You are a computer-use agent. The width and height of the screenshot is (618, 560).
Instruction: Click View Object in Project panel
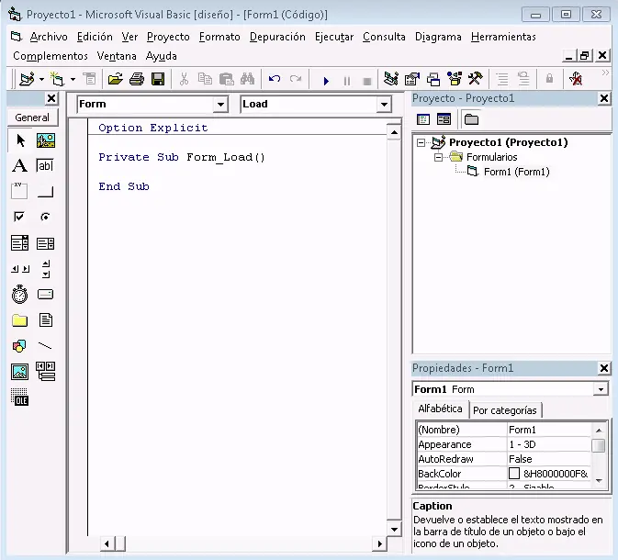click(x=444, y=119)
